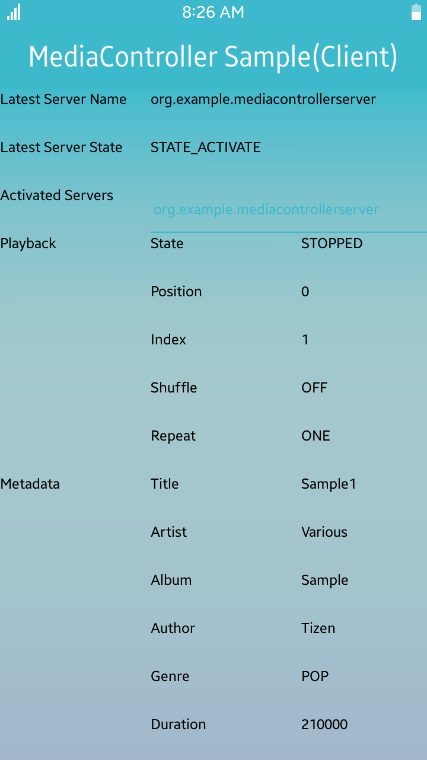Tap the Index value 1
The image size is (427, 760).
click(305, 340)
